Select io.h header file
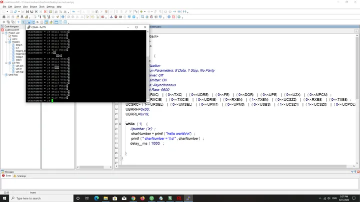The height and width of the screenshot is (202, 360). 17,48
